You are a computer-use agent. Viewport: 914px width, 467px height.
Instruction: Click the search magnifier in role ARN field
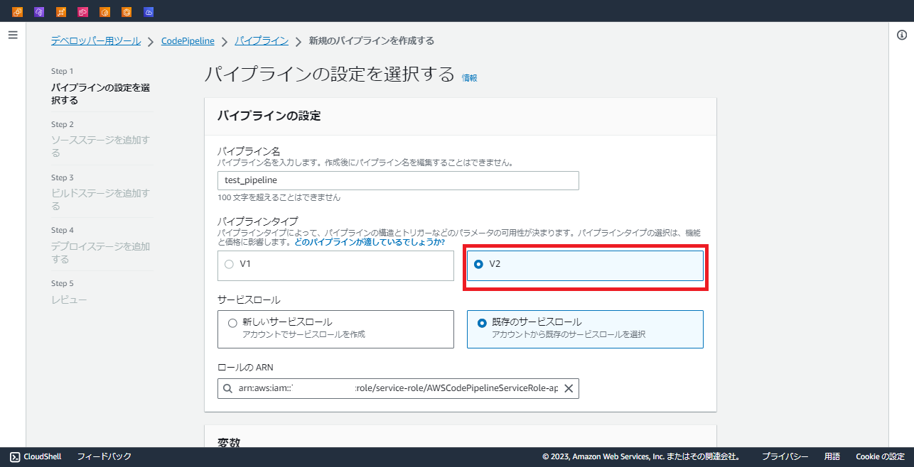click(x=227, y=389)
